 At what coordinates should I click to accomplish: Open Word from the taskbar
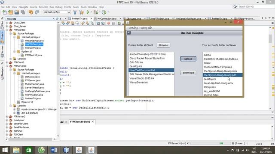[x=54, y=150]
